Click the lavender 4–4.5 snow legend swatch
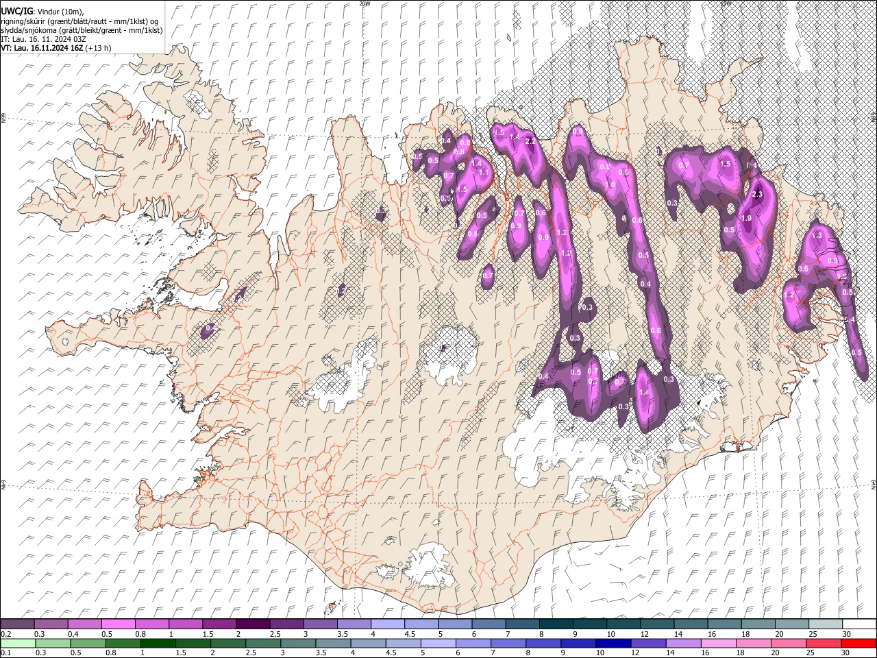The image size is (877, 658). [388, 624]
